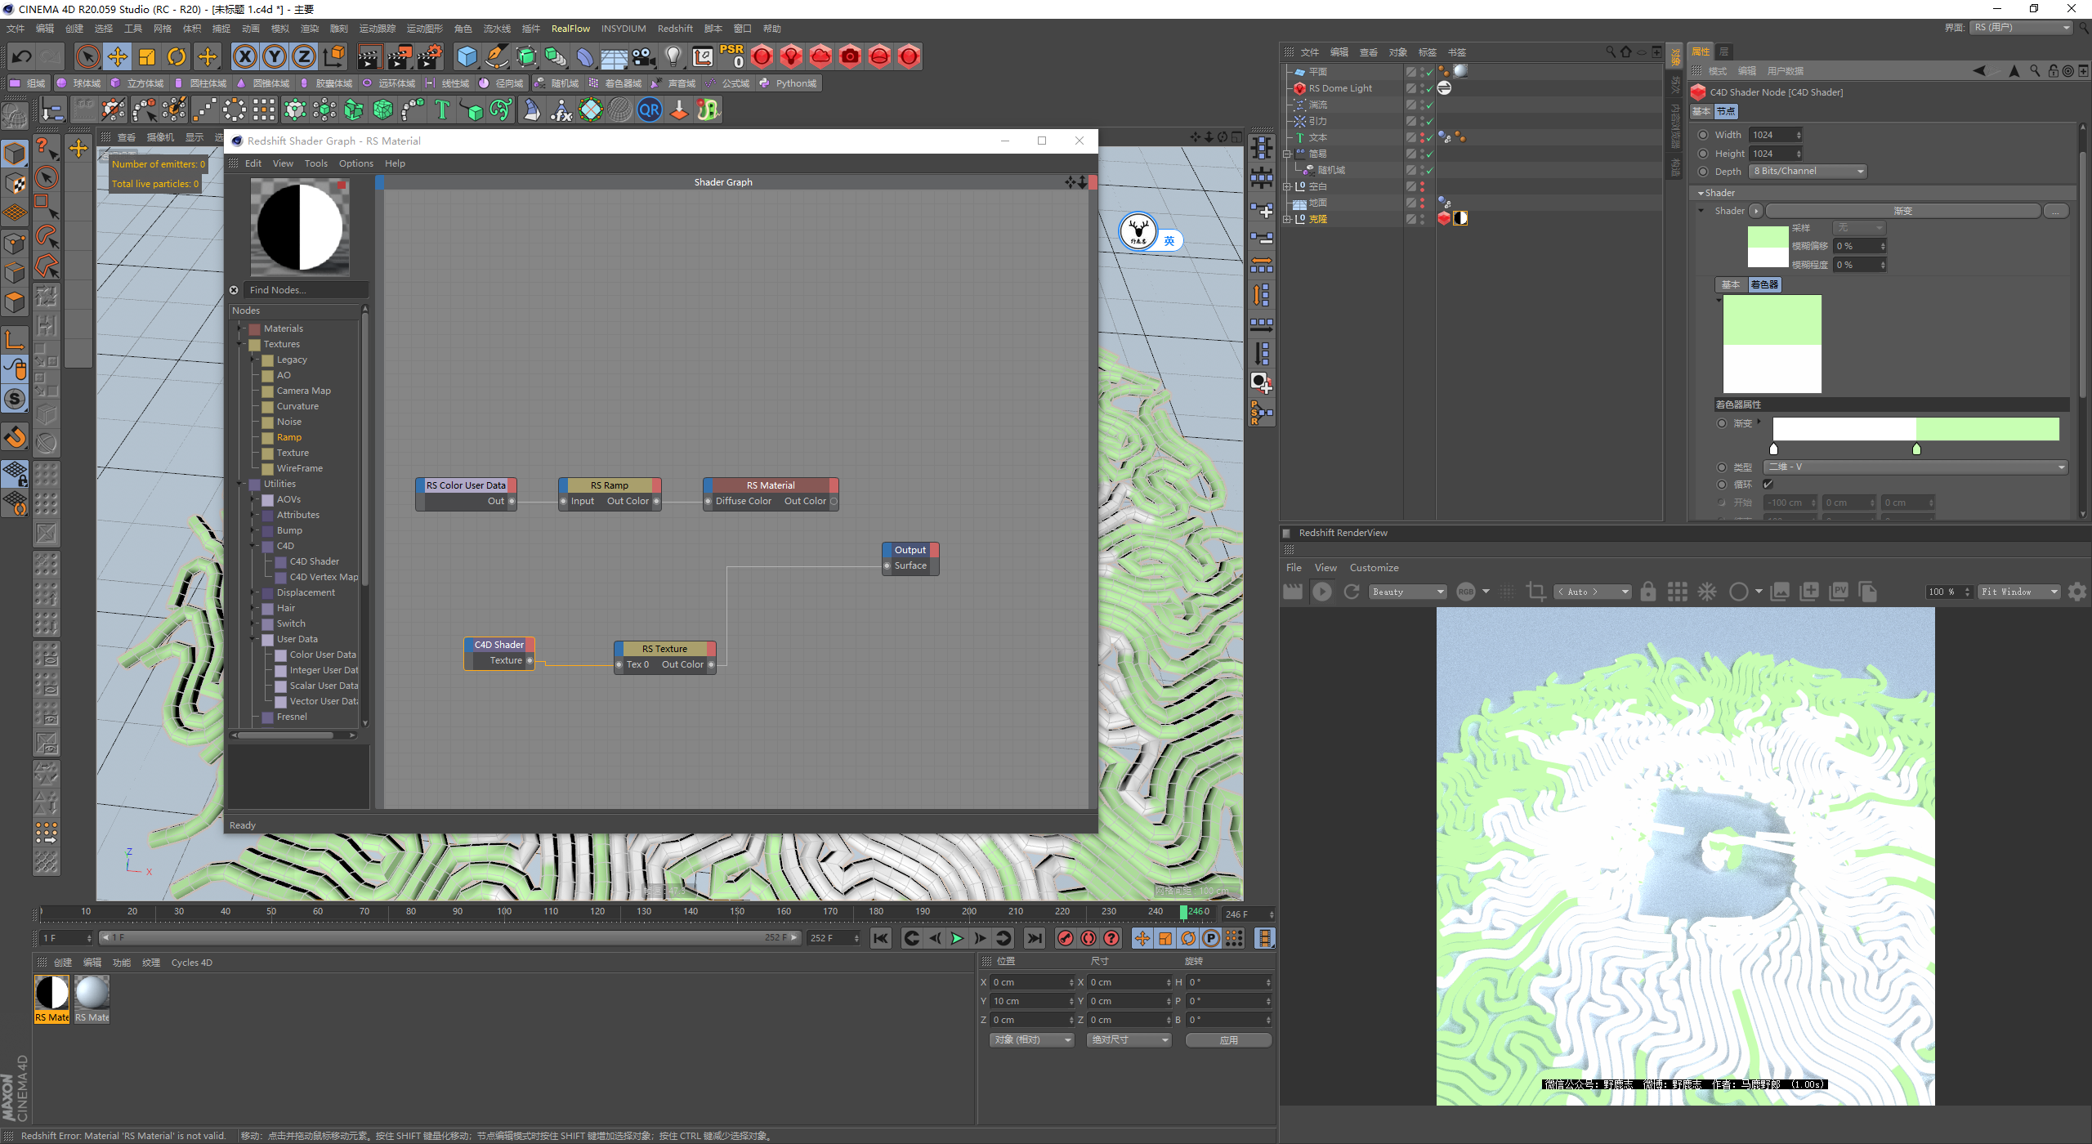Image resolution: width=2092 pixels, height=1144 pixels.
Task: Click the Customize tab in RenderView
Action: [x=1375, y=566]
